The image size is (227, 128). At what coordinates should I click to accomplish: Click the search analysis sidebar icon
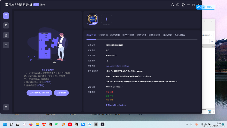click(x=6, y=25)
